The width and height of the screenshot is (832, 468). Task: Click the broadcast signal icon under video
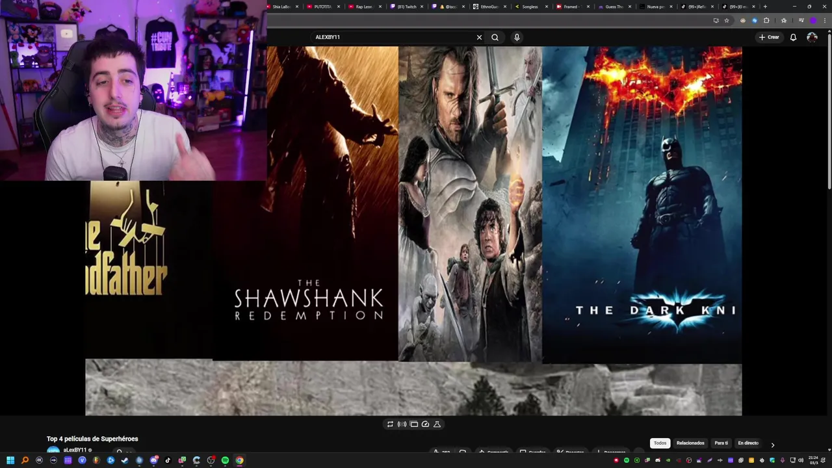[x=402, y=424]
